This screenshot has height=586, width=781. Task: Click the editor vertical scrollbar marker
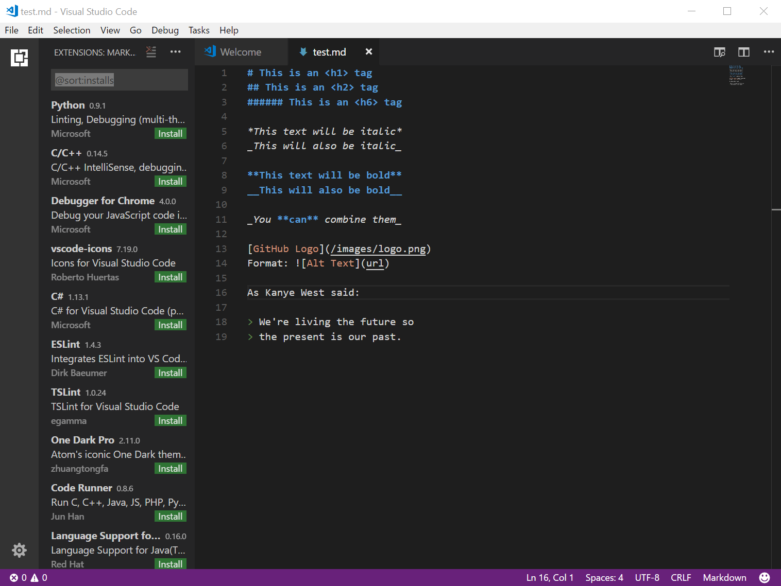(776, 210)
